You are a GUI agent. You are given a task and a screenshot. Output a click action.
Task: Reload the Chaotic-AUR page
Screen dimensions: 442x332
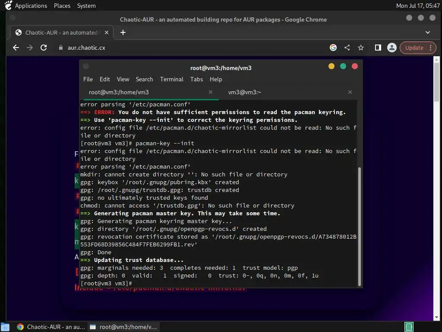tap(44, 48)
